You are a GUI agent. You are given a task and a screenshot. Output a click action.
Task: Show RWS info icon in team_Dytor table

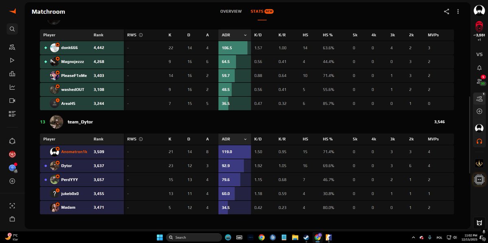tap(141, 139)
